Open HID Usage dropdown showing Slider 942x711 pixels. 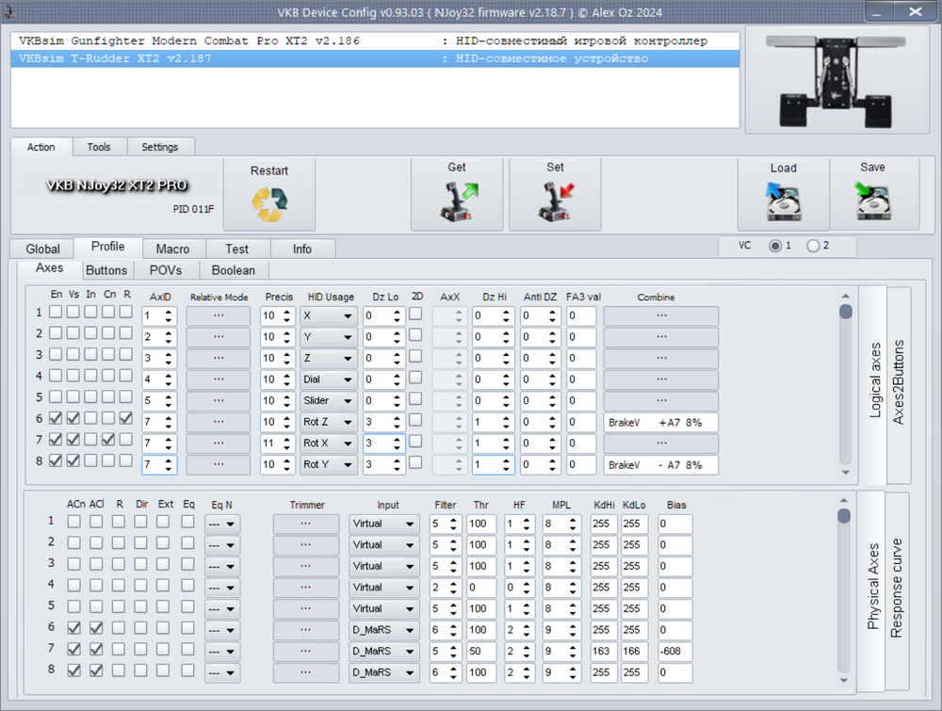pos(329,400)
